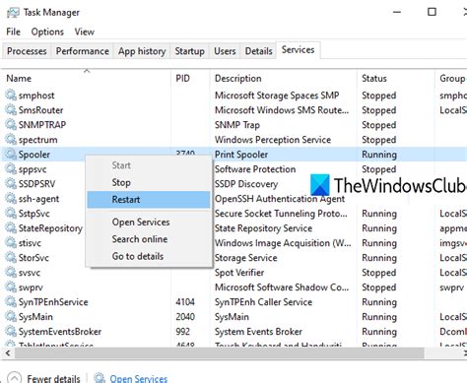Click the gear icon beside Spooler

click(x=11, y=155)
